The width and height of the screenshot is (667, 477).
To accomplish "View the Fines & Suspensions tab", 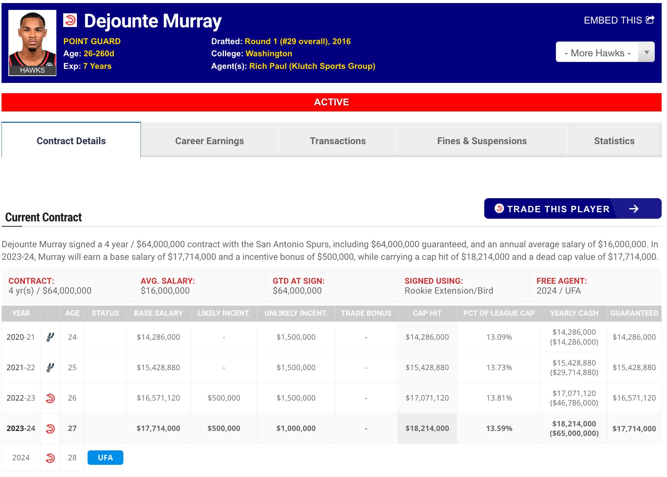I will coord(482,141).
